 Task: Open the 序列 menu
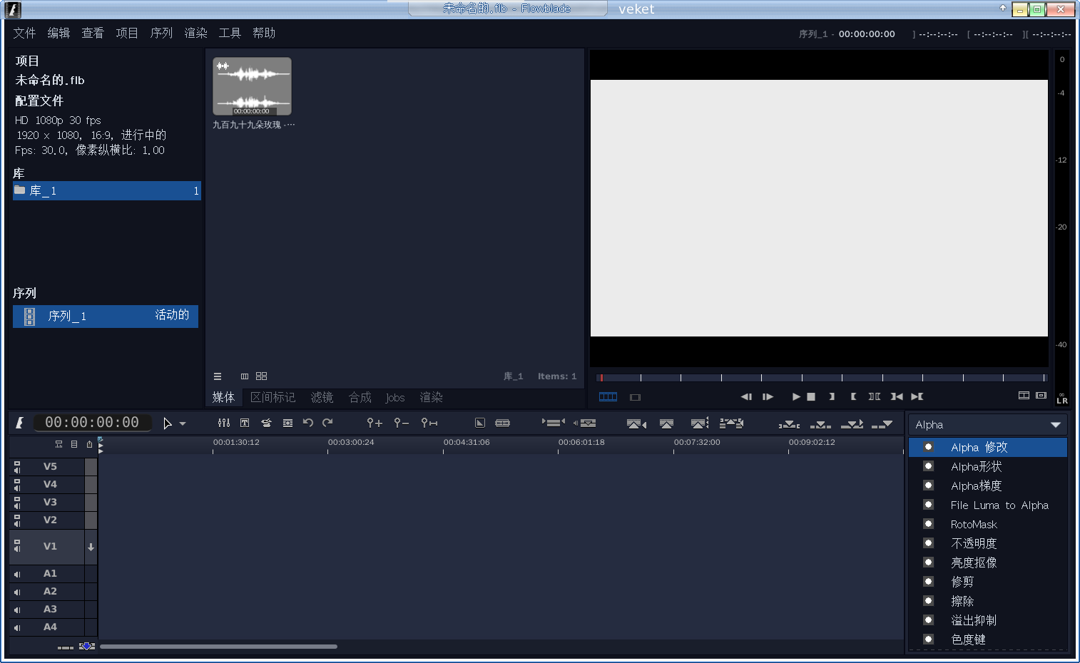tap(161, 33)
